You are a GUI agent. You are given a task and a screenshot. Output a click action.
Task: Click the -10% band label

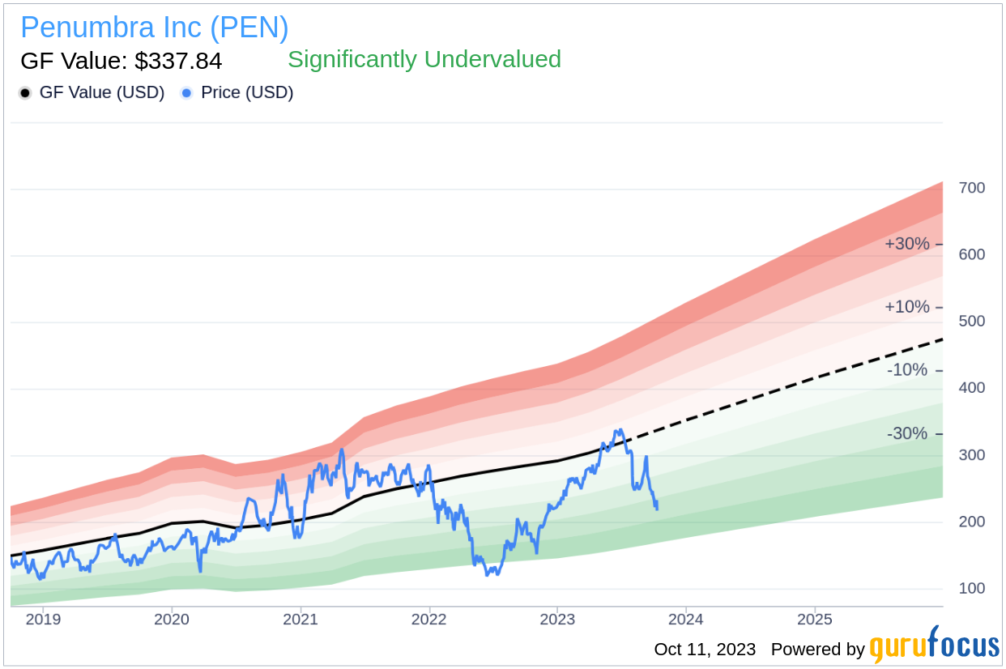point(906,370)
